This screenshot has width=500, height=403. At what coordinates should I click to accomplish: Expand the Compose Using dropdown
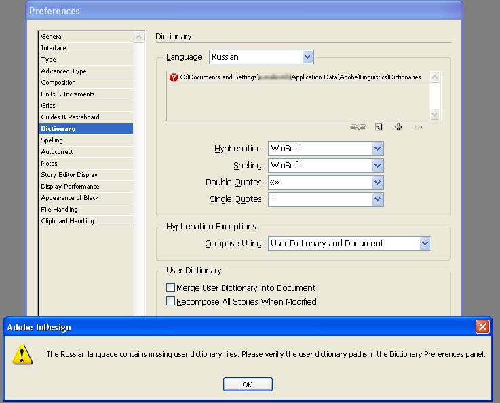[x=425, y=244]
